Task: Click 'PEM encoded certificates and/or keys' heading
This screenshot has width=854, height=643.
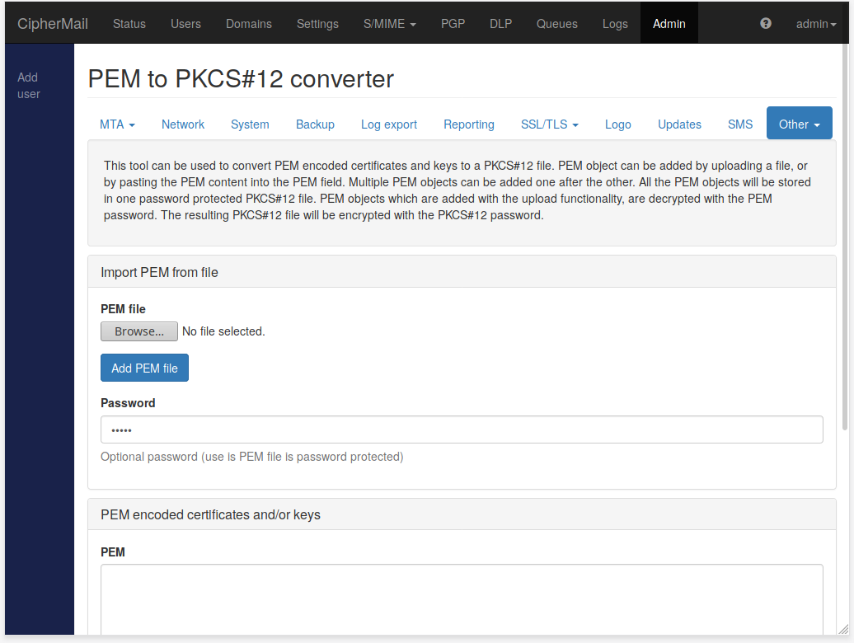Action: 210,514
